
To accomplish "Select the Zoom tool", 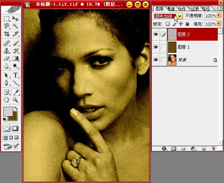I will tap(16, 100).
